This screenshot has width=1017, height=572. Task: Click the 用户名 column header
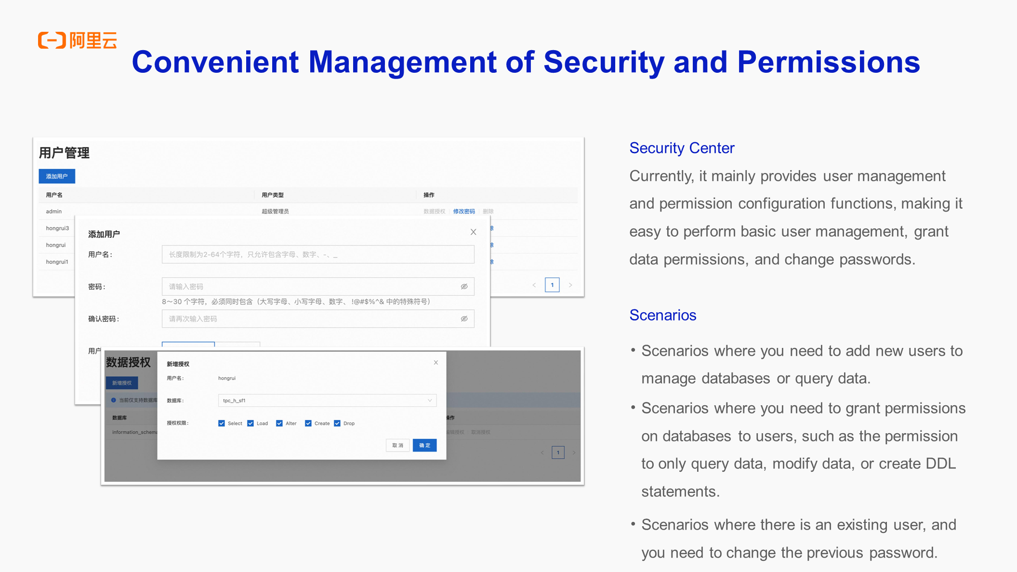point(54,195)
